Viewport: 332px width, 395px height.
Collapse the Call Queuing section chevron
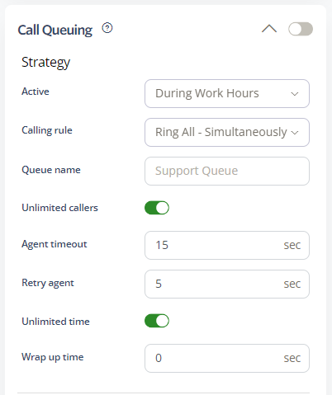click(269, 29)
